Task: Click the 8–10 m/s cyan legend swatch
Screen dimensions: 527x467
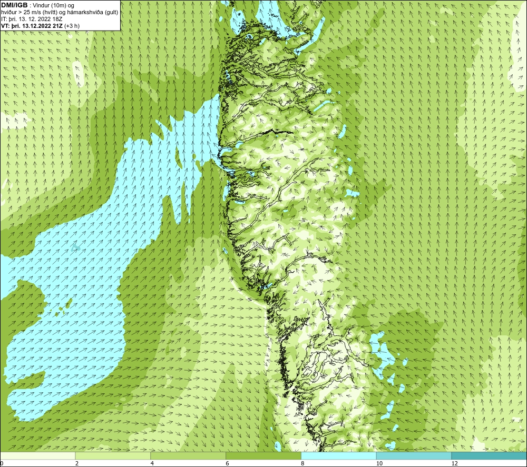Action: click(x=339, y=455)
